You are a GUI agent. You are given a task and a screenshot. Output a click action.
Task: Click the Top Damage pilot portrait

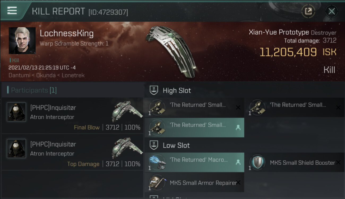16,149
